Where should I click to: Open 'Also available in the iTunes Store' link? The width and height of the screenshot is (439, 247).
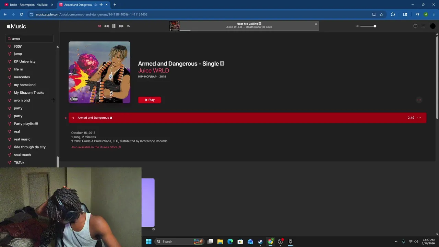click(96, 147)
